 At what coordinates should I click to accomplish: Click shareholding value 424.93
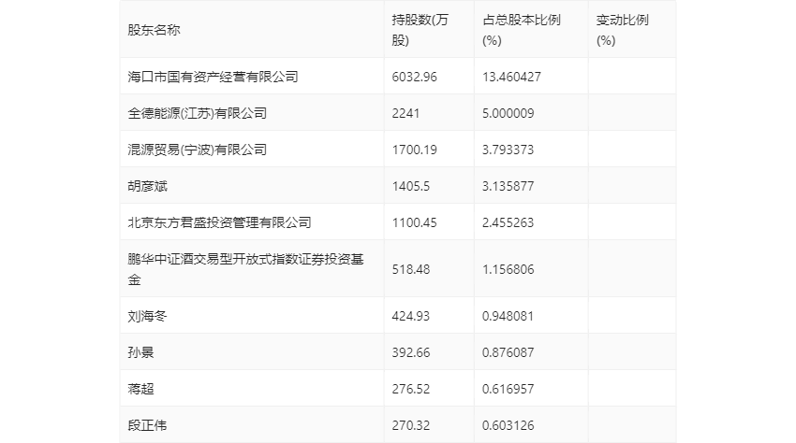click(x=411, y=316)
